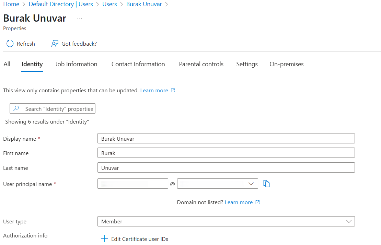Click into the Display name field
This screenshot has width=381, height=245.
pyautogui.click(x=226, y=139)
